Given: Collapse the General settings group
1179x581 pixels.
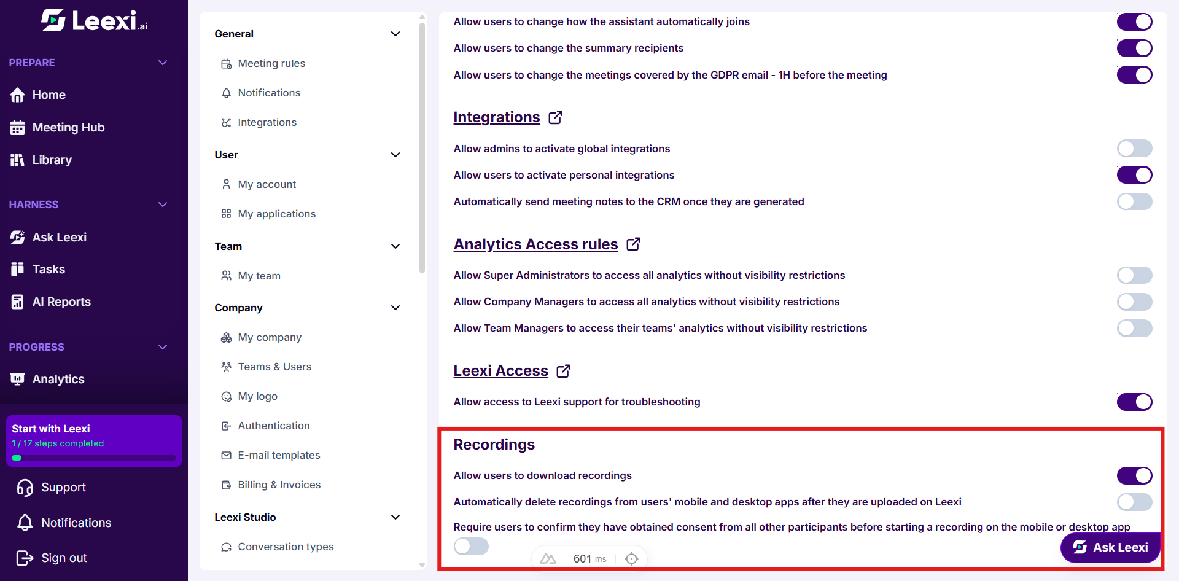Looking at the screenshot, I should [395, 34].
